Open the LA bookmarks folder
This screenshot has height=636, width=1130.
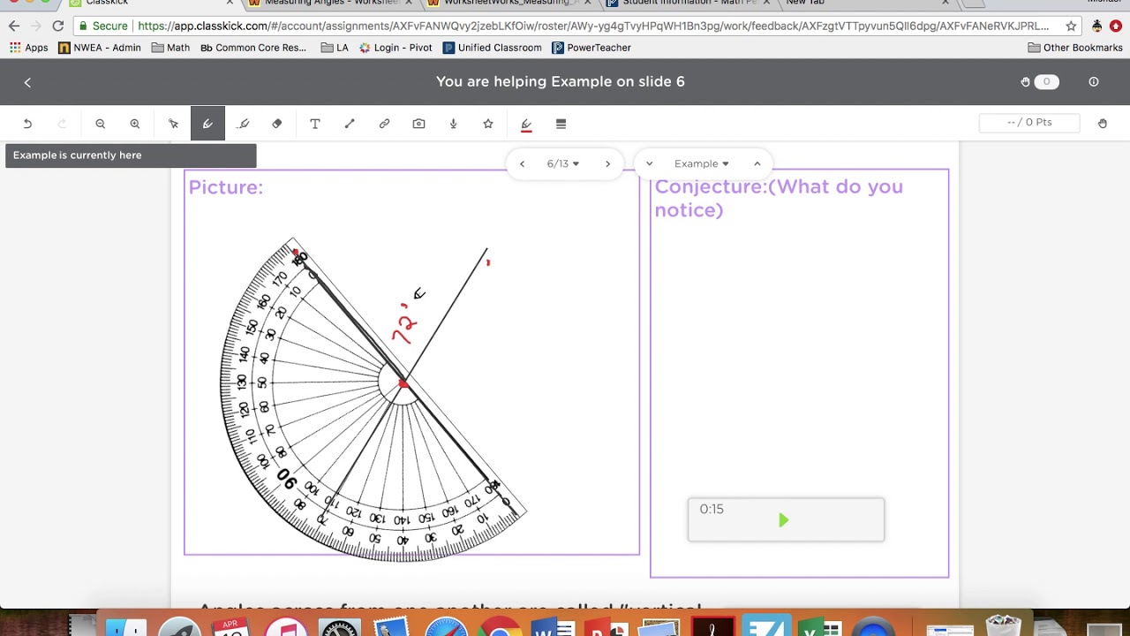tap(335, 48)
